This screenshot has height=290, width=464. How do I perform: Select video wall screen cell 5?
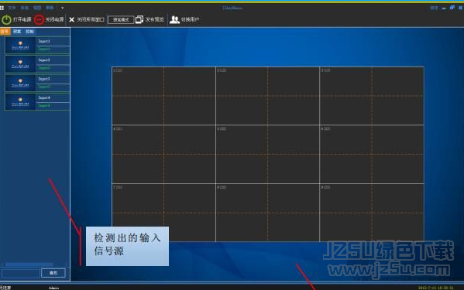coord(267,154)
